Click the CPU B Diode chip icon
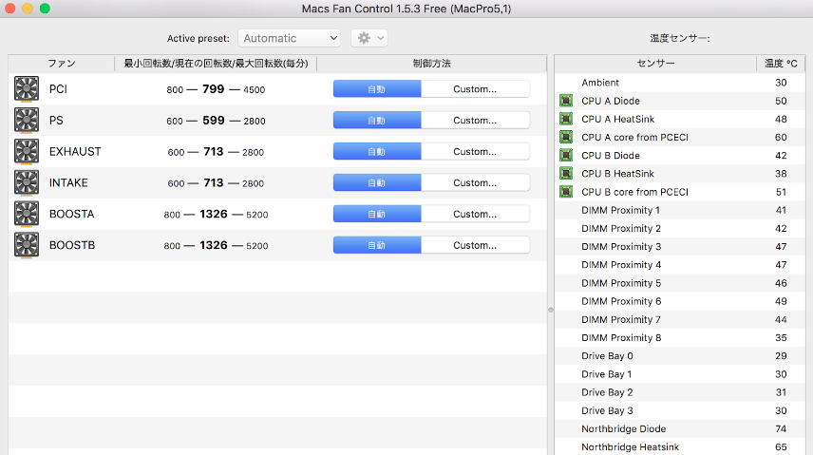Screen dimensions: 813x455 coord(566,156)
